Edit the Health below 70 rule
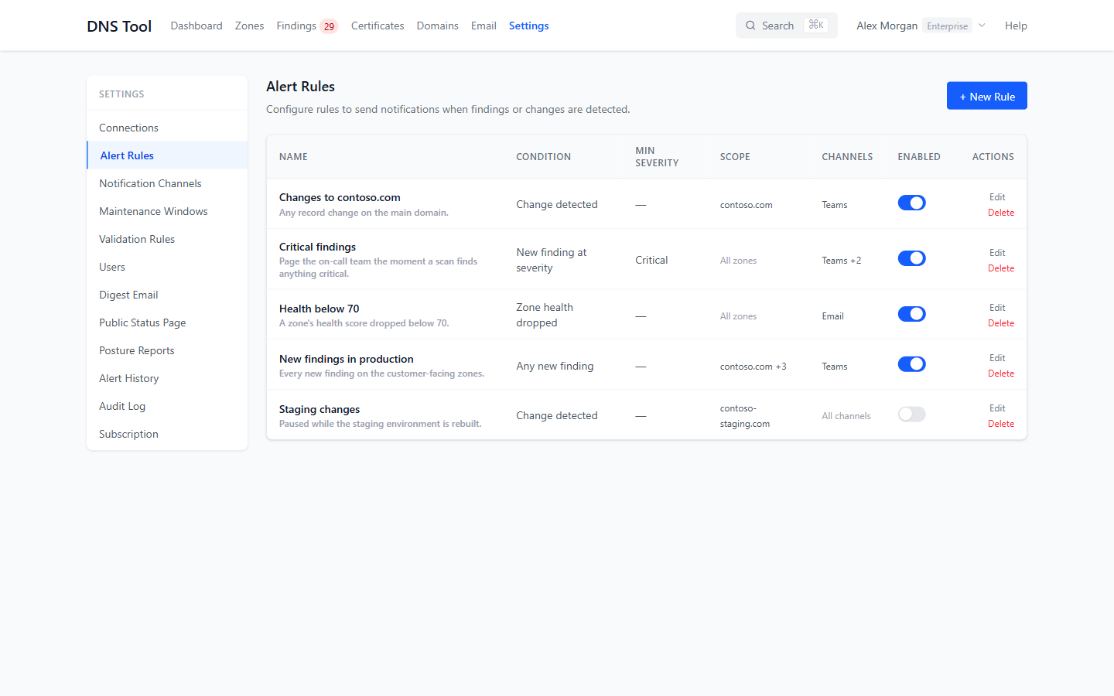 [x=997, y=308]
